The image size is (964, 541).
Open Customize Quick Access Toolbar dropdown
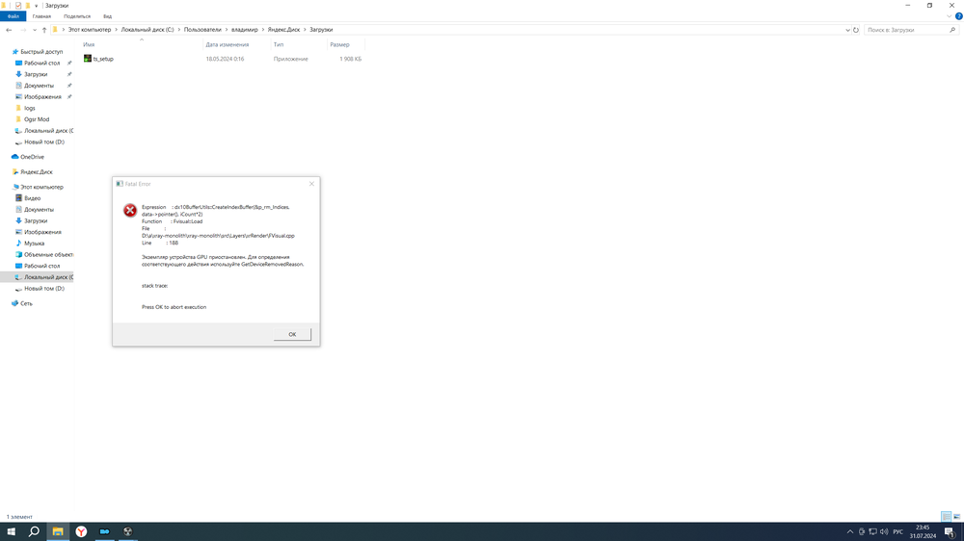point(37,6)
